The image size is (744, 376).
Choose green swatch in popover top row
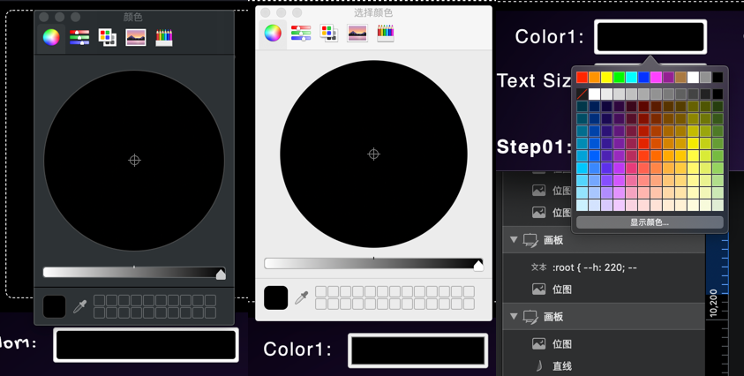[x=619, y=78]
